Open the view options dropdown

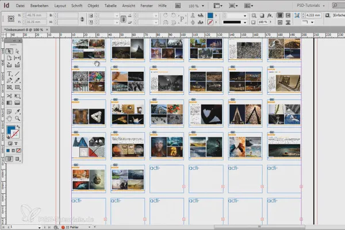pyautogui.click(x=218, y=6)
